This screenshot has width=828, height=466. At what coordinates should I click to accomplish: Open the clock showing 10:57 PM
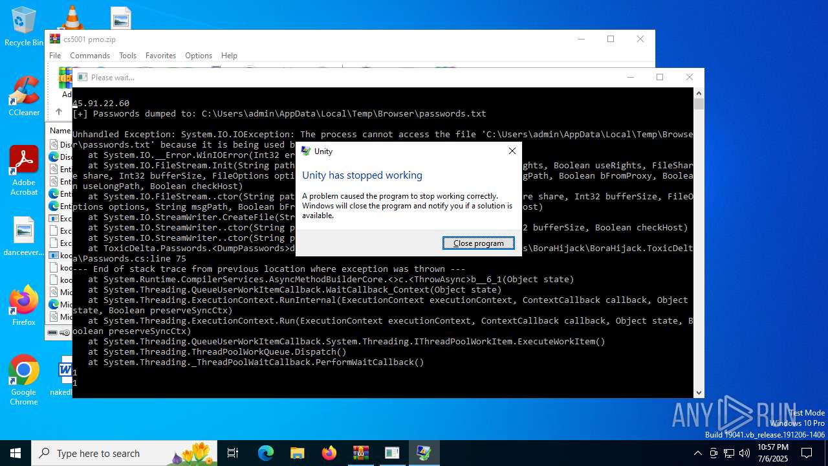coord(772,453)
